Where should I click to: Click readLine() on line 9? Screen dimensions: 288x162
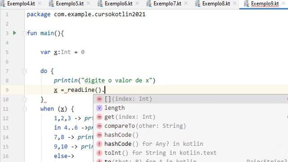tap(85, 90)
